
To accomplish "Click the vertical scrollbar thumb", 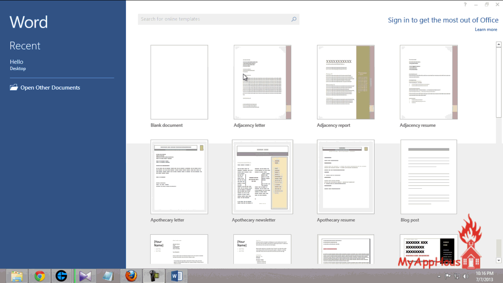I will [499, 82].
